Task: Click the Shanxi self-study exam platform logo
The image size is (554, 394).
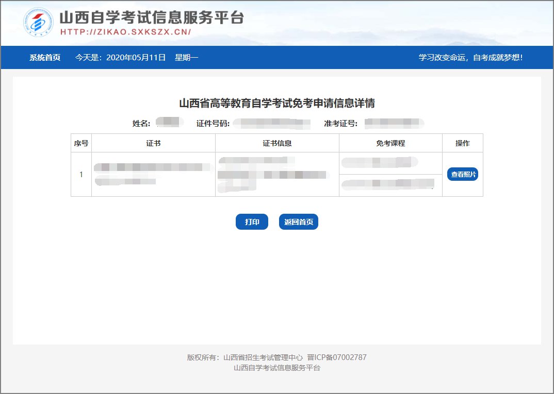Action: pyautogui.click(x=38, y=22)
